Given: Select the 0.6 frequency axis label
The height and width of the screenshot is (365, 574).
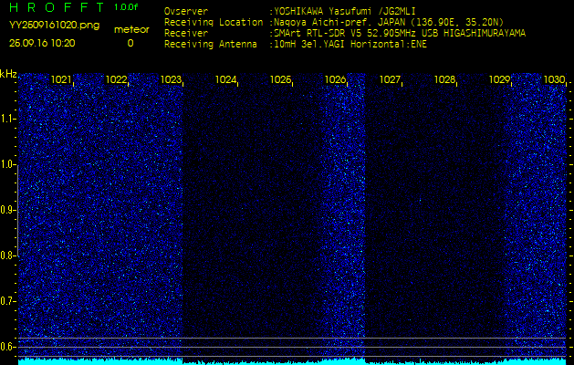Looking at the screenshot, I should click(7, 347).
